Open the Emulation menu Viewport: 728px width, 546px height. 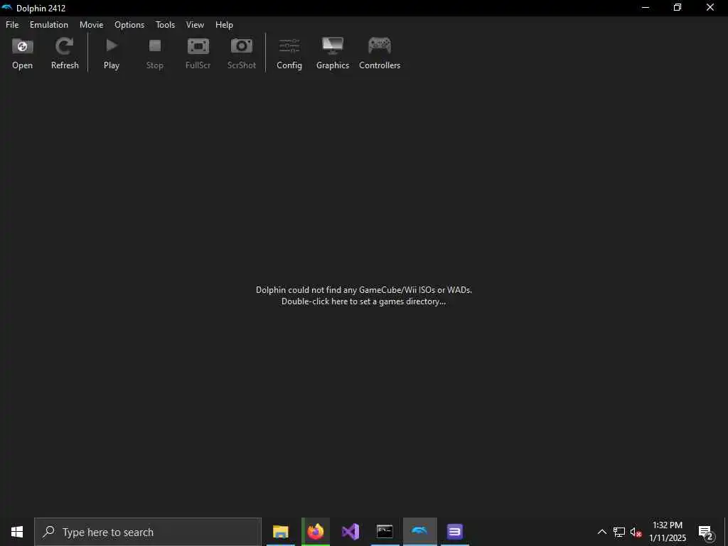[x=49, y=25]
